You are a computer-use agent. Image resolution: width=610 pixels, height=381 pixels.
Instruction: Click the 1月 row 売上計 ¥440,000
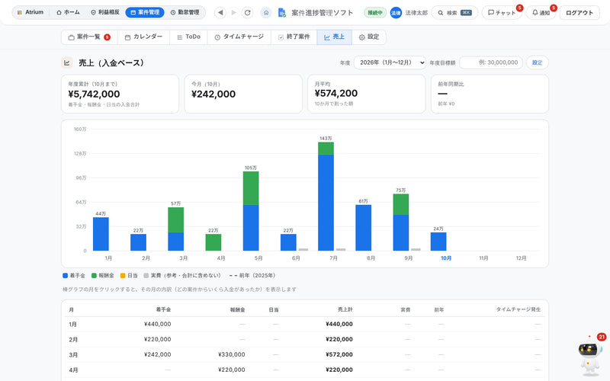point(339,325)
